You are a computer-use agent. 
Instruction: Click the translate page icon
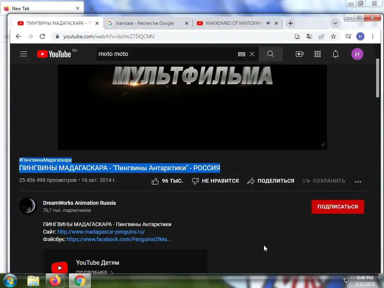click(309, 36)
